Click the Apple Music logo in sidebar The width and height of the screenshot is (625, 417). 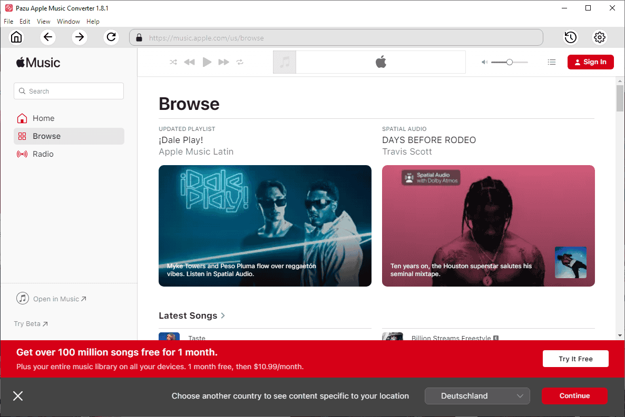click(x=38, y=63)
